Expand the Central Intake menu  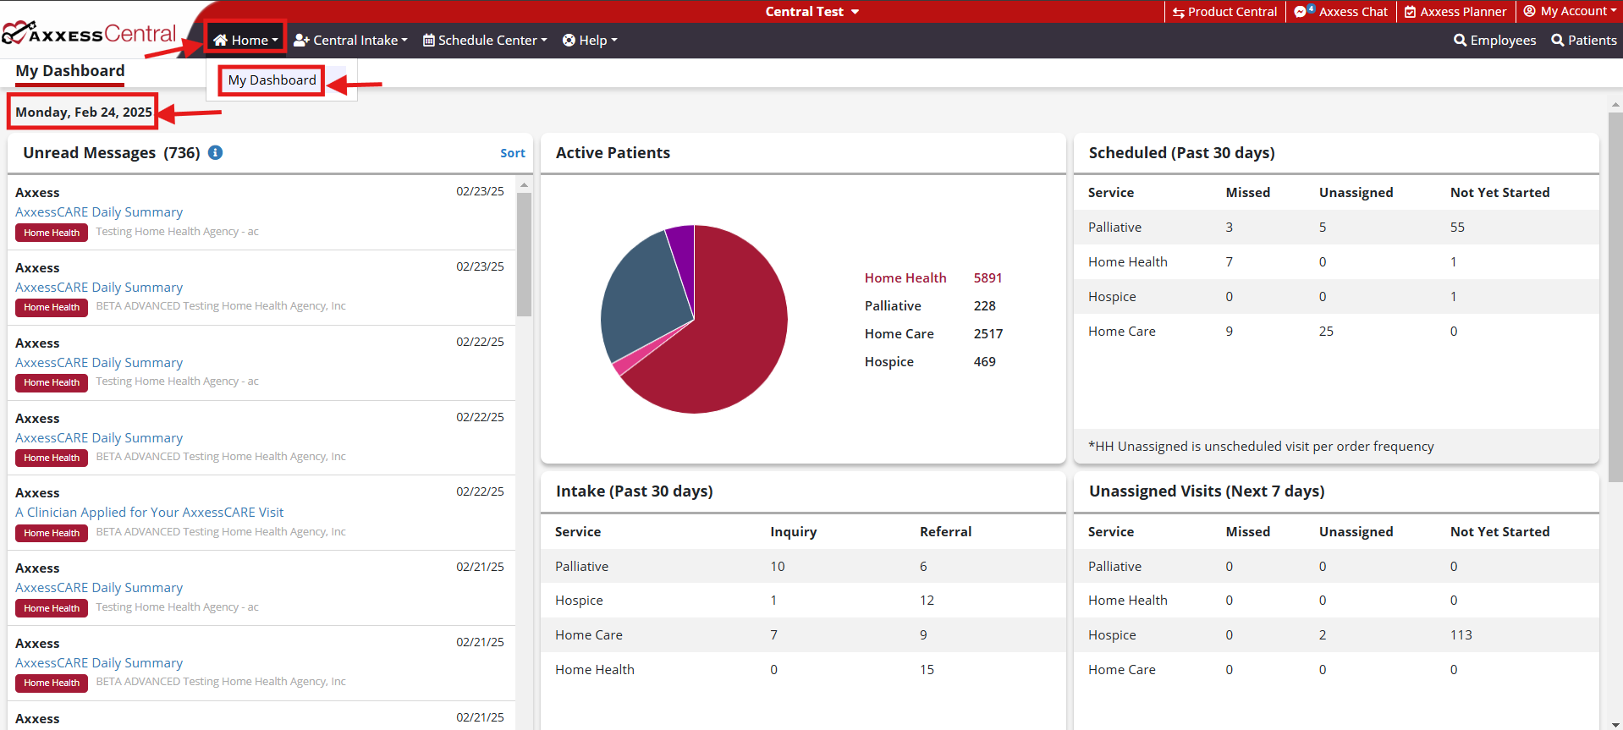[350, 40]
